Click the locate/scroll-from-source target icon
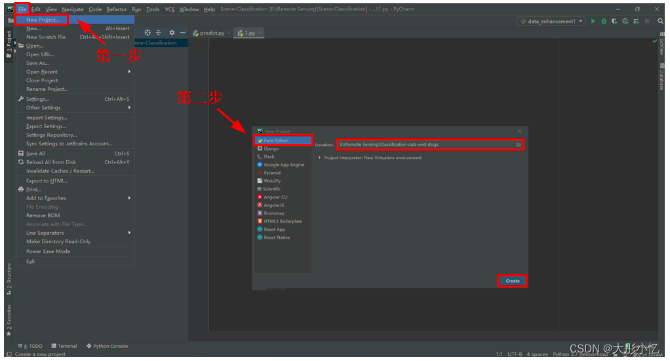This screenshot has height=361, width=670. pyautogui.click(x=148, y=33)
